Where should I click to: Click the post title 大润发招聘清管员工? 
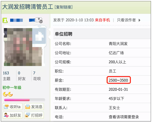(28, 7)
